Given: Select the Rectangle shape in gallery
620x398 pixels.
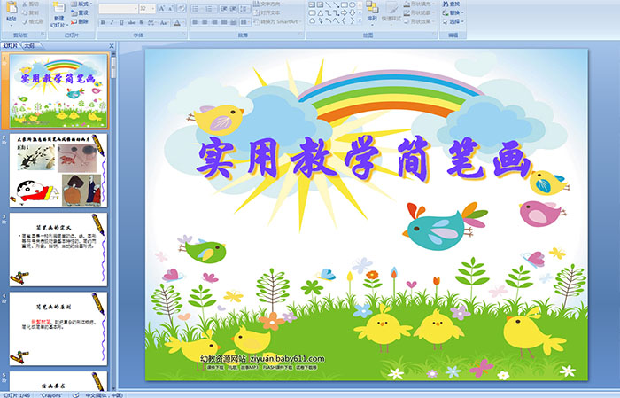Looking at the screenshot, I should tap(344, 4).
